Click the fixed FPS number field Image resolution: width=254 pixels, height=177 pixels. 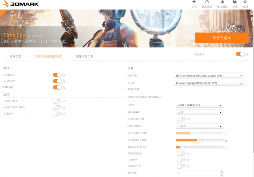pos(198,173)
